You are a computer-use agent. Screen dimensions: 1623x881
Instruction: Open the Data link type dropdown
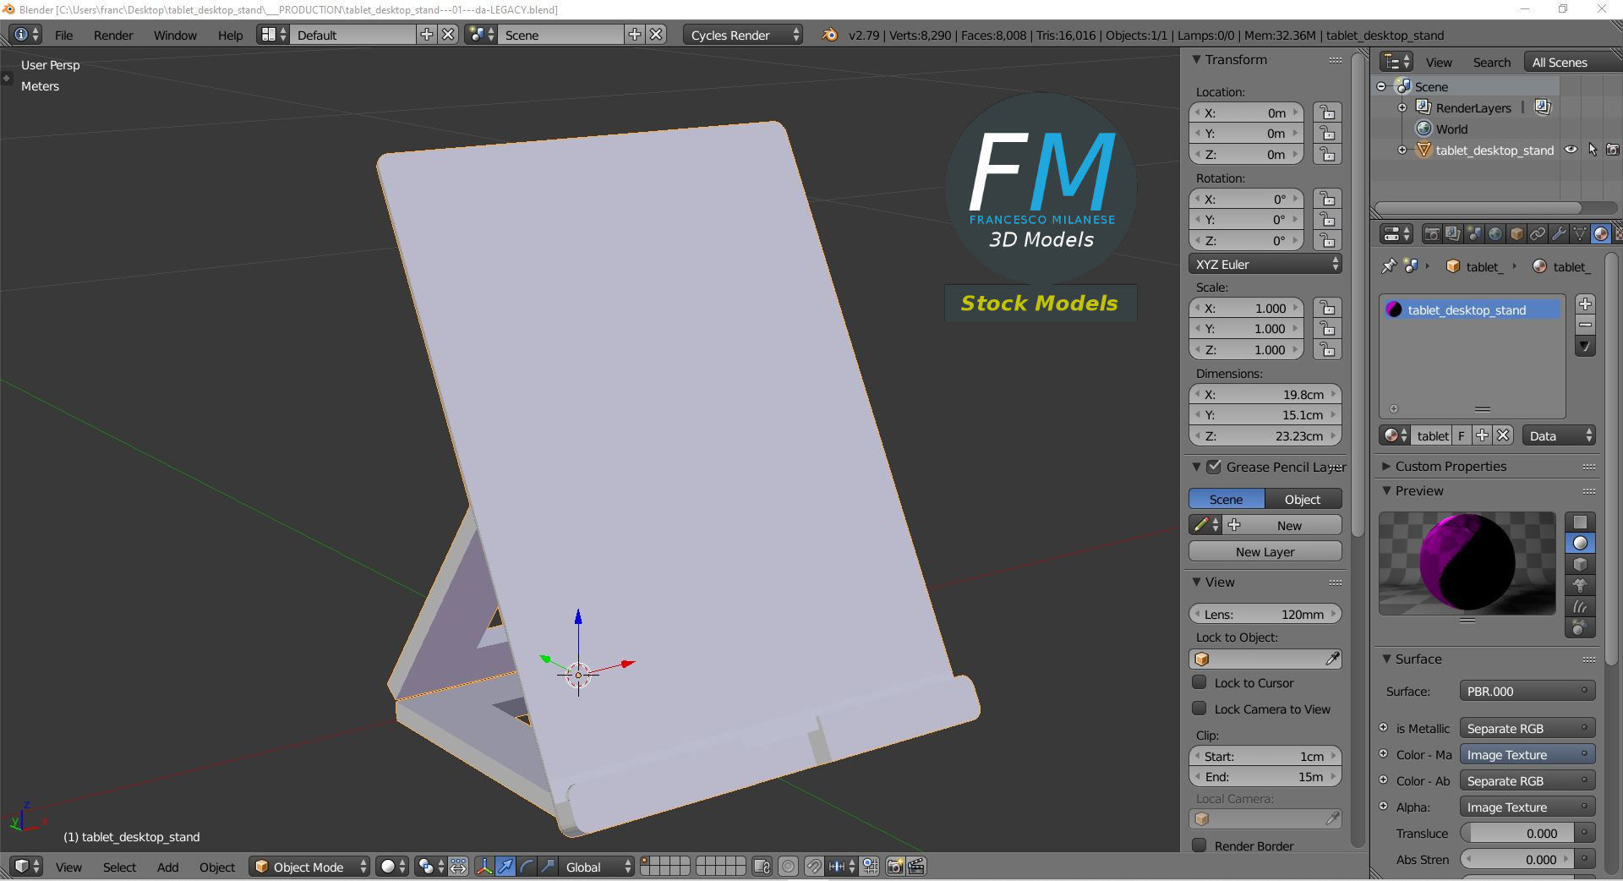click(1560, 435)
